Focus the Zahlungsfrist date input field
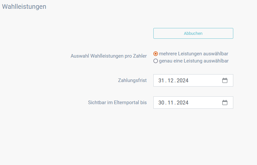The width and height of the screenshot is (257, 165). click(x=193, y=80)
